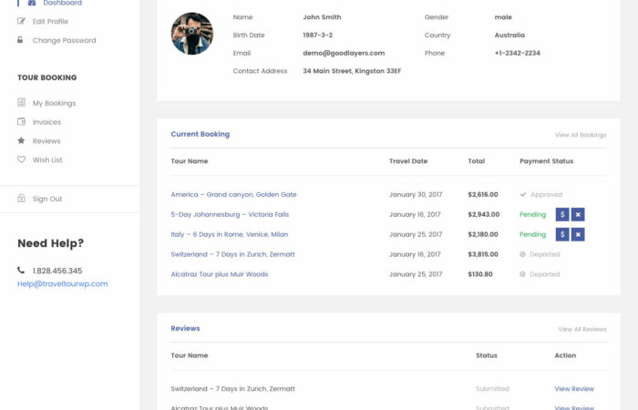The height and width of the screenshot is (410, 638).
Task: Click the My Bookings list icon
Action: pos(22,103)
